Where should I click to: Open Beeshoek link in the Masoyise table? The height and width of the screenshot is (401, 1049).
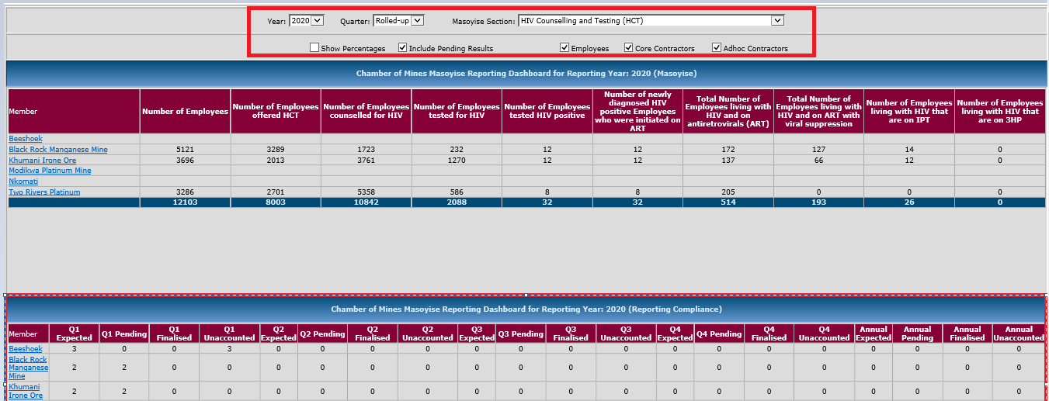[x=26, y=138]
